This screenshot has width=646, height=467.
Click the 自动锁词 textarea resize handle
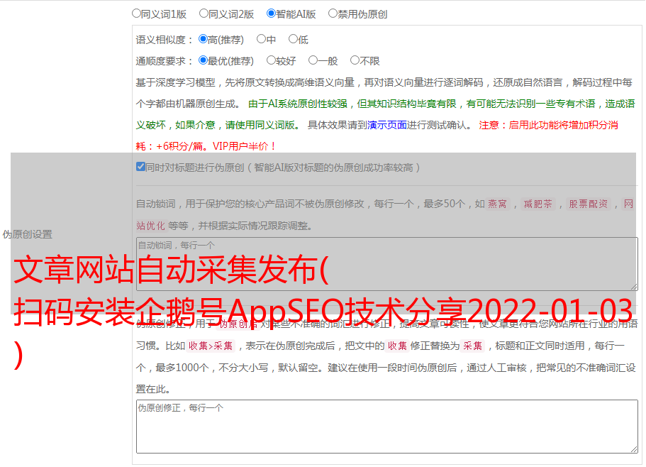coord(633,286)
